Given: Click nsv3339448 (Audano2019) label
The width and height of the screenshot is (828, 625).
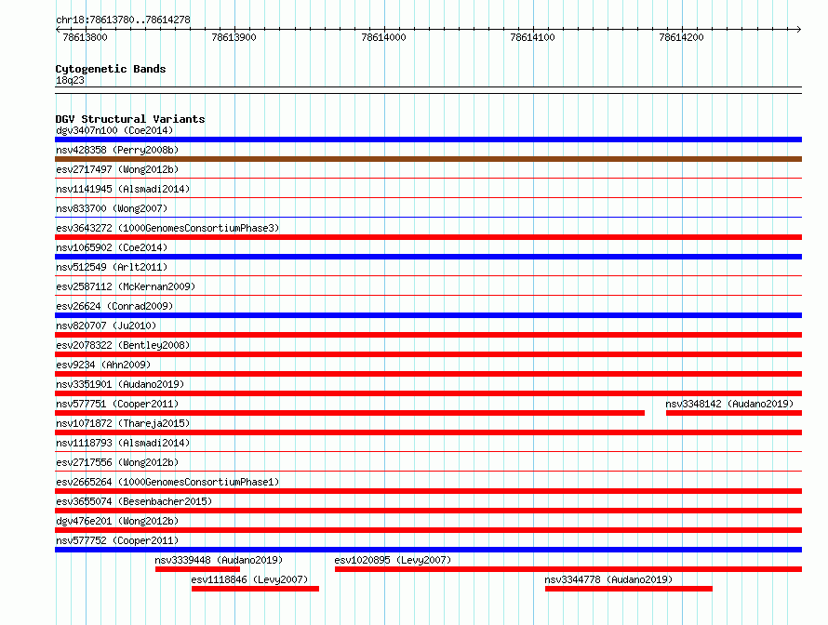Looking at the screenshot, I should (219, 560).
